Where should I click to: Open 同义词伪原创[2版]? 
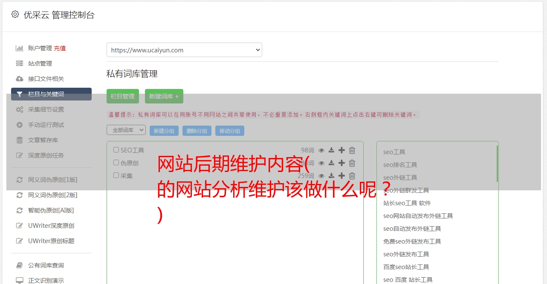(x=53, y=195)
